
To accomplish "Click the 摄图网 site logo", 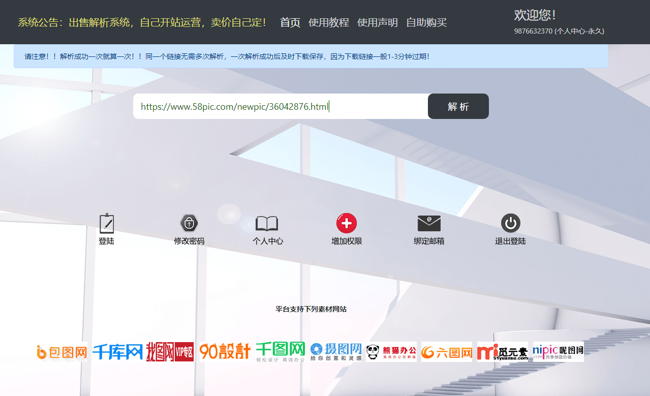I will click(x=335, y=351).
